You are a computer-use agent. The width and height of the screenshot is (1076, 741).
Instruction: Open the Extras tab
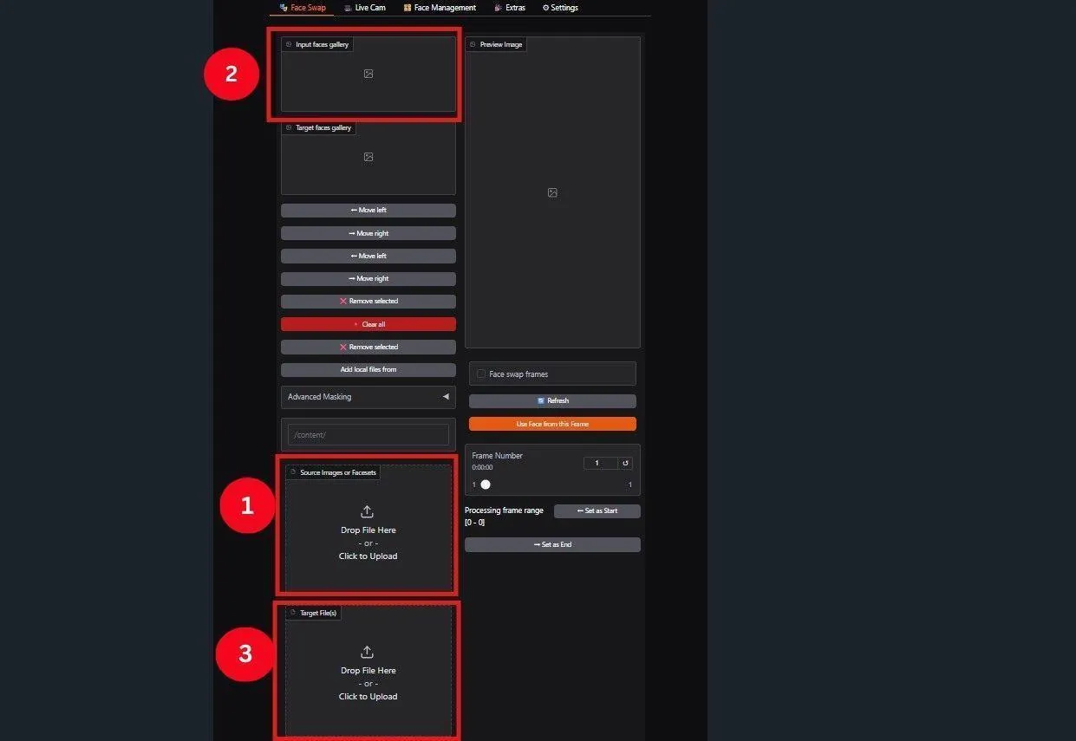coord(510,8)
